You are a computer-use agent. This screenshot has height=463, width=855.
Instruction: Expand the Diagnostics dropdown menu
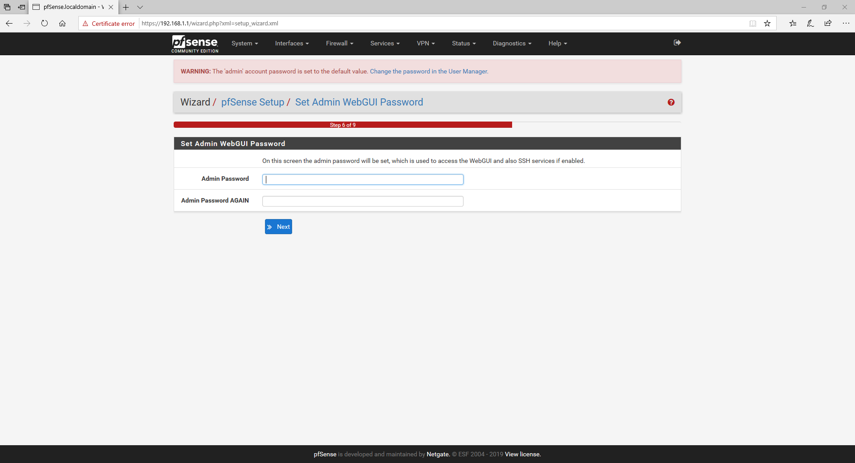[512, 44]
